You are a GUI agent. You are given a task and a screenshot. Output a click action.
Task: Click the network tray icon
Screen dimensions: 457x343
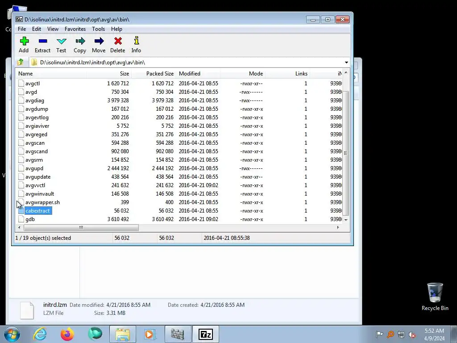[x=401, y=335]
